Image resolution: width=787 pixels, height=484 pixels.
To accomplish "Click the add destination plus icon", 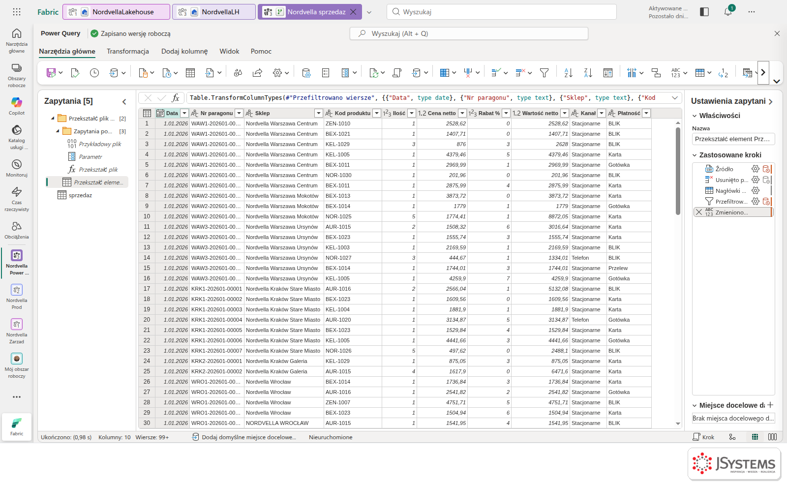I will [770, 405].
